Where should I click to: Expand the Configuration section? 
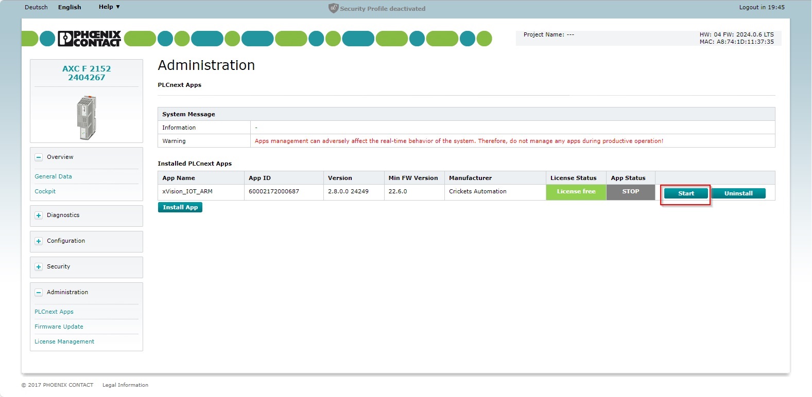pyautogui.click(x=39, y=241)
